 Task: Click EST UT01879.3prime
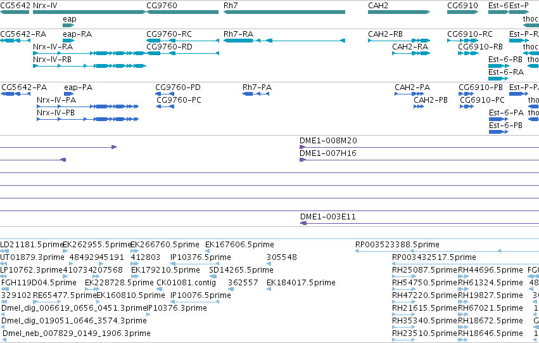(32, 257)
